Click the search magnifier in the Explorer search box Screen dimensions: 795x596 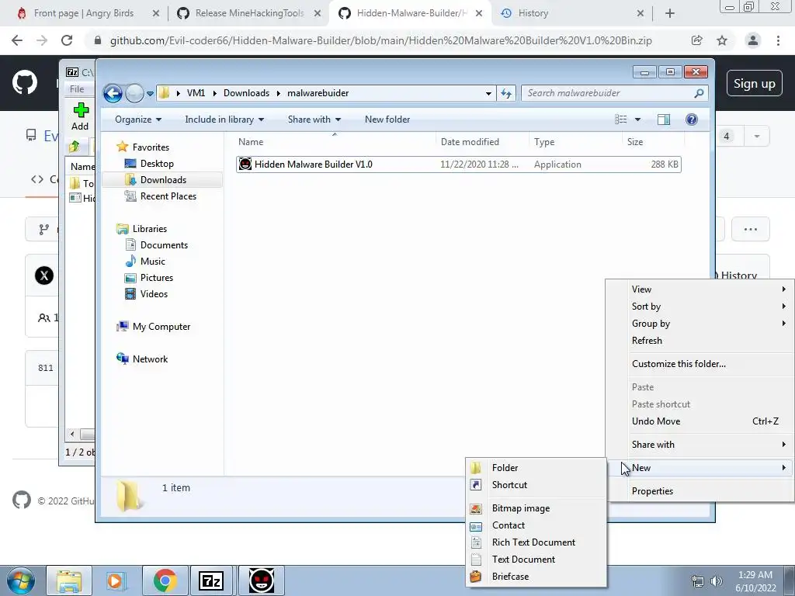click(699, 93)
